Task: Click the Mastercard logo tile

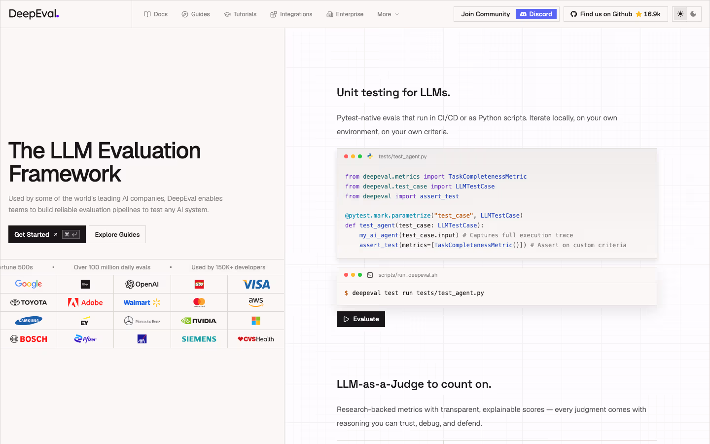Action: click(199, 302)
